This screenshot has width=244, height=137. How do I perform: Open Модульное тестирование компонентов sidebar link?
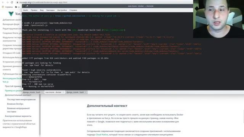(x=12, y=39)
